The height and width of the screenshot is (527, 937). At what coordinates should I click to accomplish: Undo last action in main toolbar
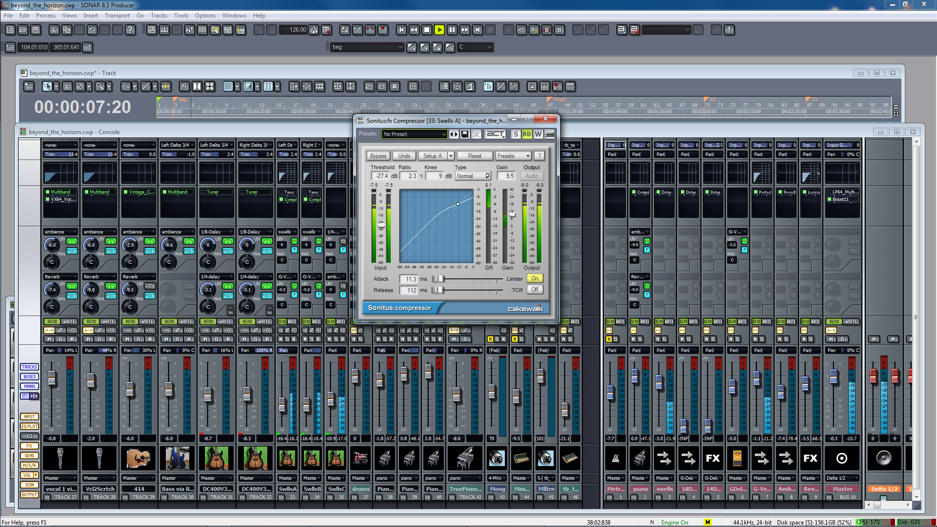(x=92, y=30)
